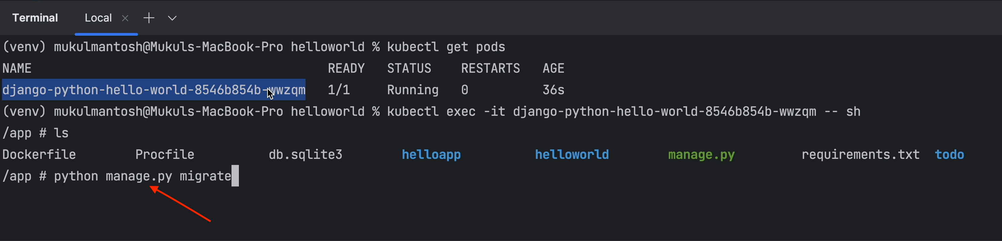This screenshot has height=241, width=1002.
Task: Click the kubectl get pods command text
Action: click(x=446, y=47)
